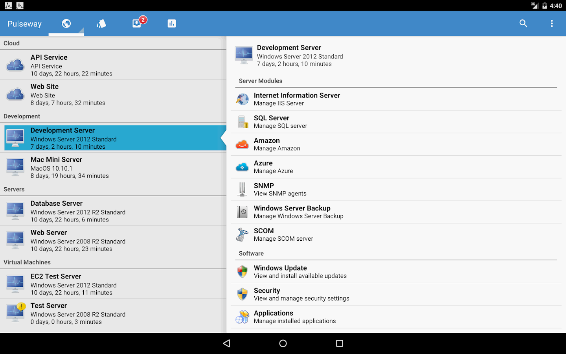566x354 pixels.
Task: Open the overflow menu
Action: click(552, 23)
